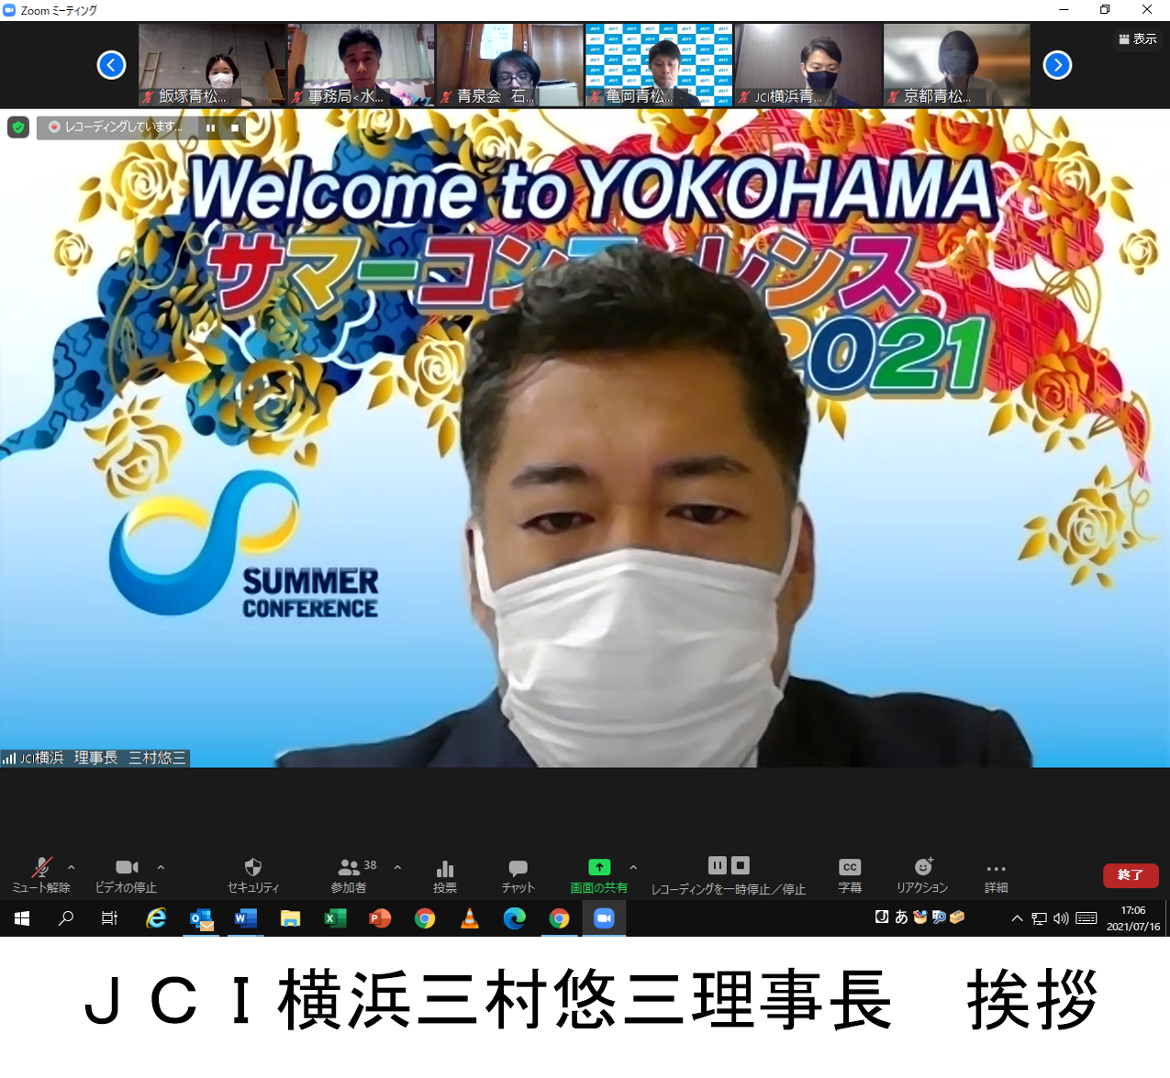Select JCI横浜青 participant thumbnail in top strip
The width and height of the screenshot is (1170, 1078).
tap(808, 65)
